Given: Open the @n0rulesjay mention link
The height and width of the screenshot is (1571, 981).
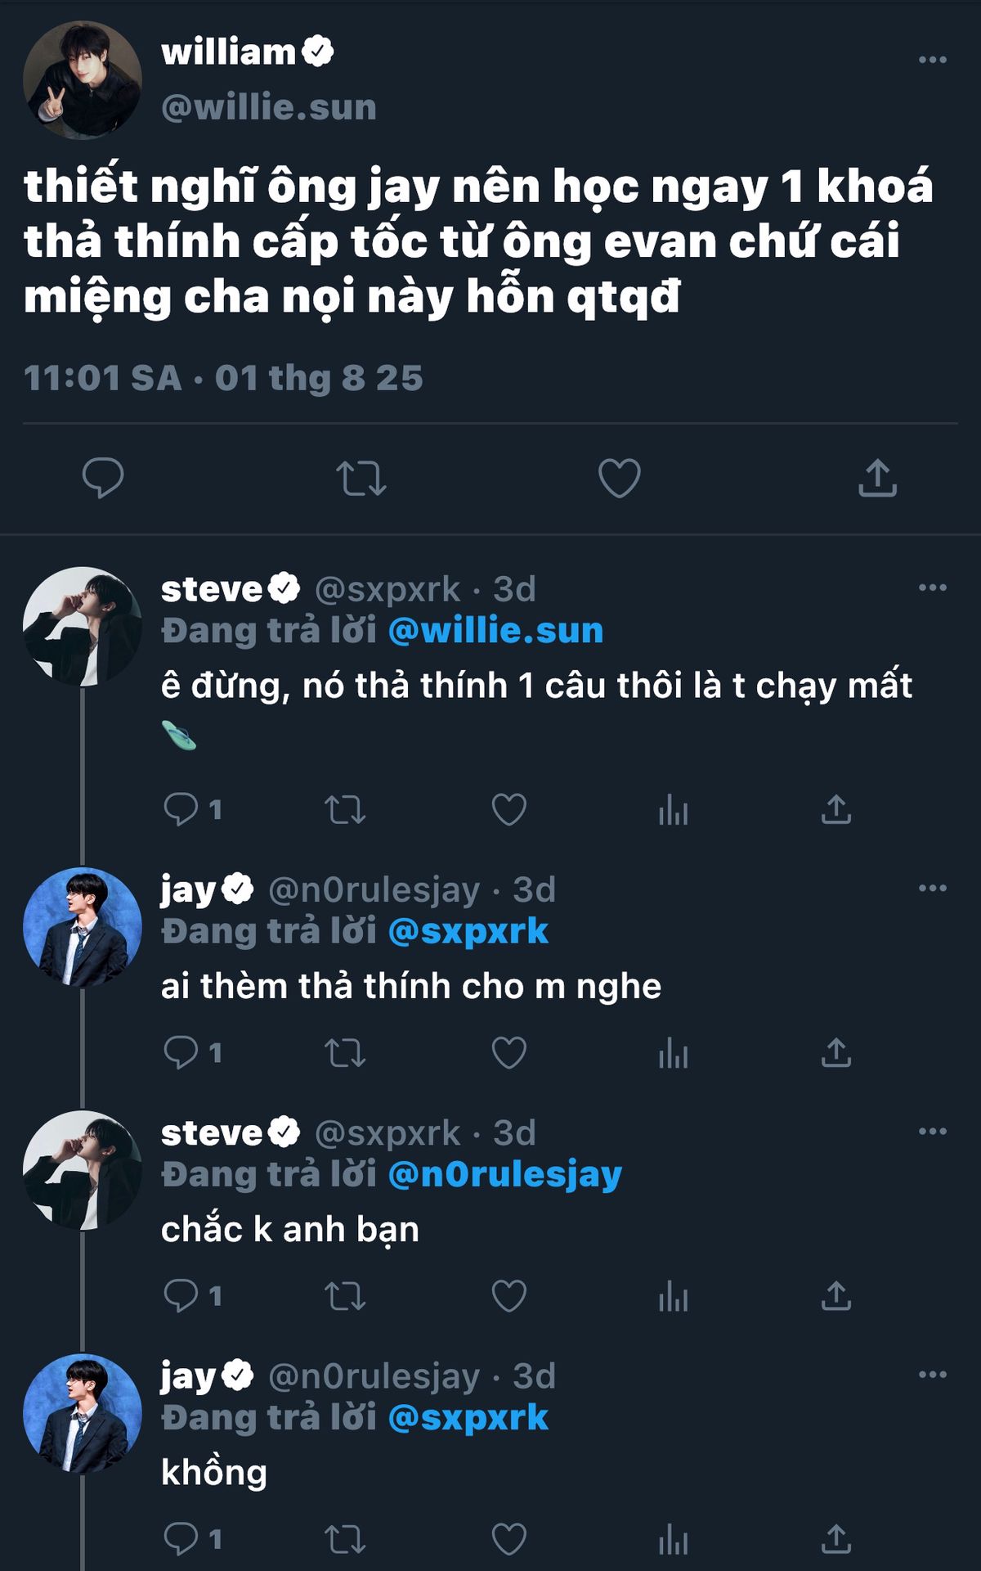Looking at the screenshot, I should point(504,1175).
